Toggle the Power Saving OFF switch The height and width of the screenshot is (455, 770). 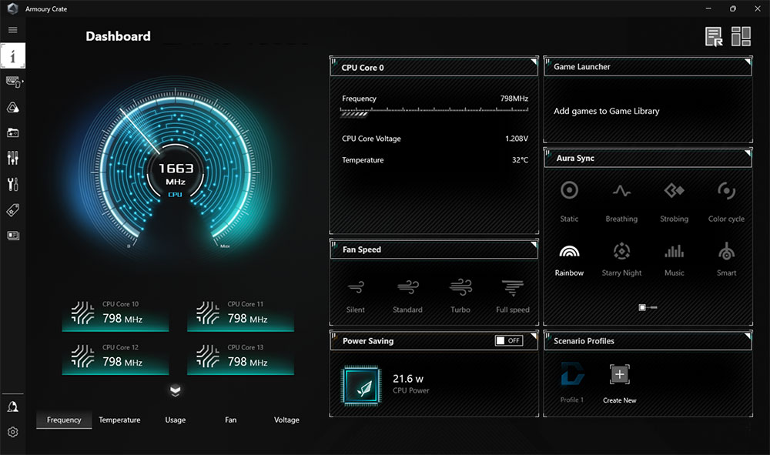[508, 340]
